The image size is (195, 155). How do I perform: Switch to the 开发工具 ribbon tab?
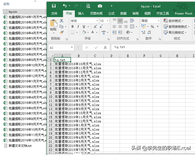click(x=162, y=14)
